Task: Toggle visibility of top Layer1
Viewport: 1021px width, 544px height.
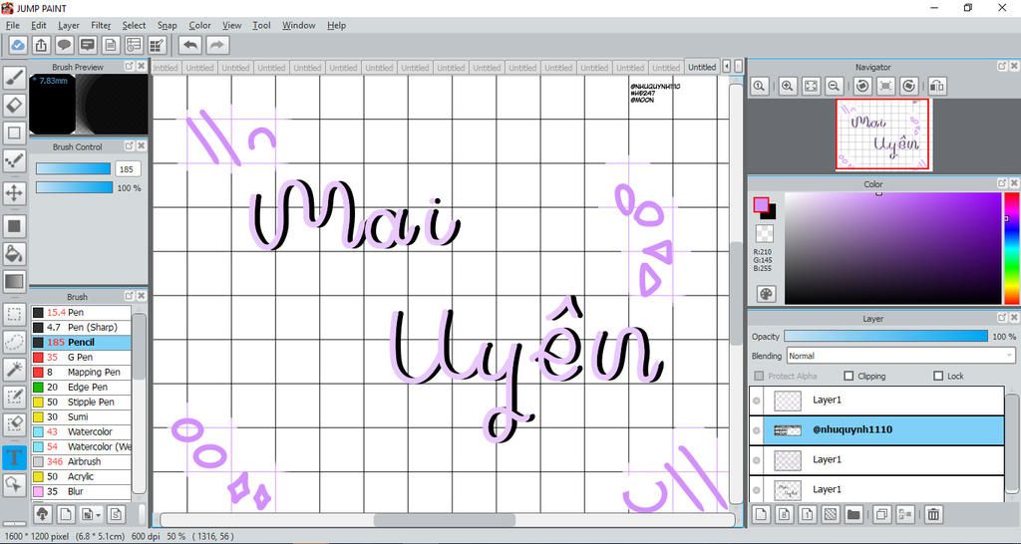Action: (756, 401)
